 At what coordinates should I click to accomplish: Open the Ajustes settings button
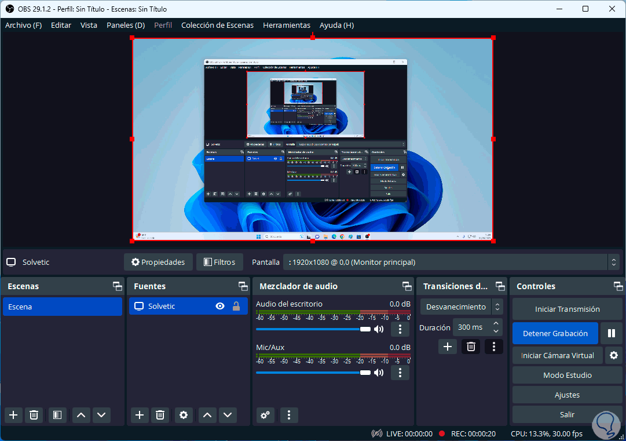tap(567, 395)
